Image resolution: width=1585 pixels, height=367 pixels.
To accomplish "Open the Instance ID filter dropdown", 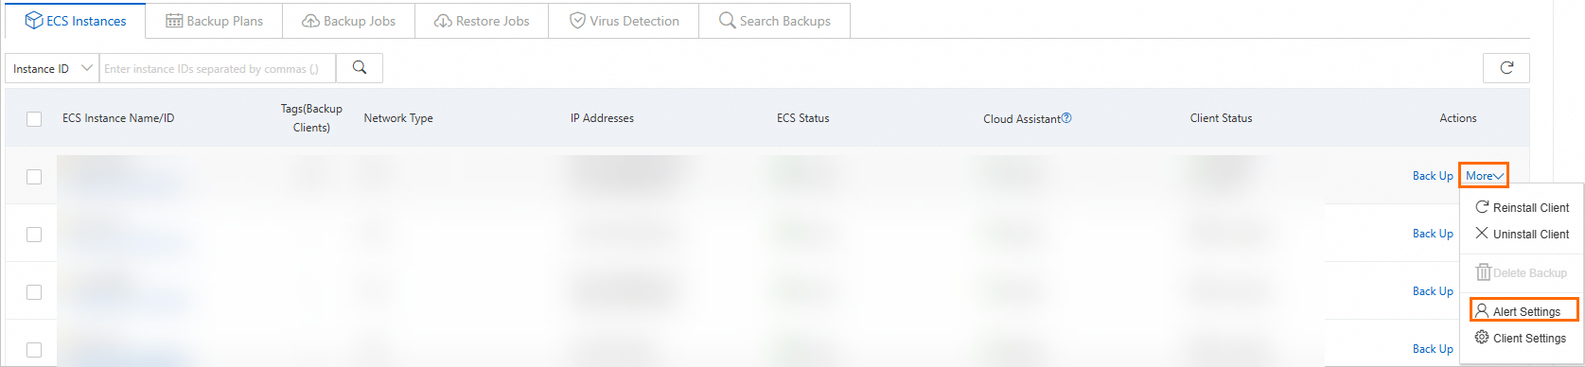I will [x=52, y=68].
